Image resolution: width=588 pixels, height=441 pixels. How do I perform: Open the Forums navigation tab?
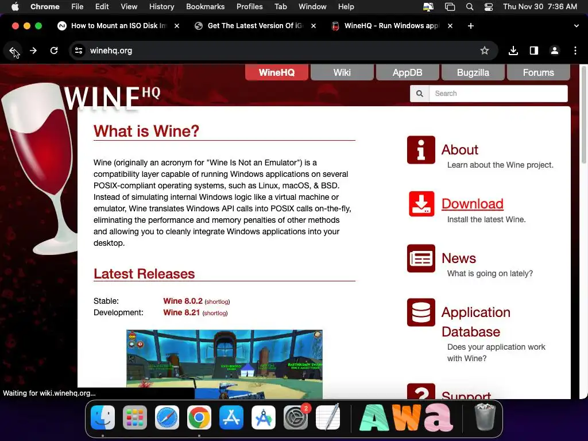point(539,72)
